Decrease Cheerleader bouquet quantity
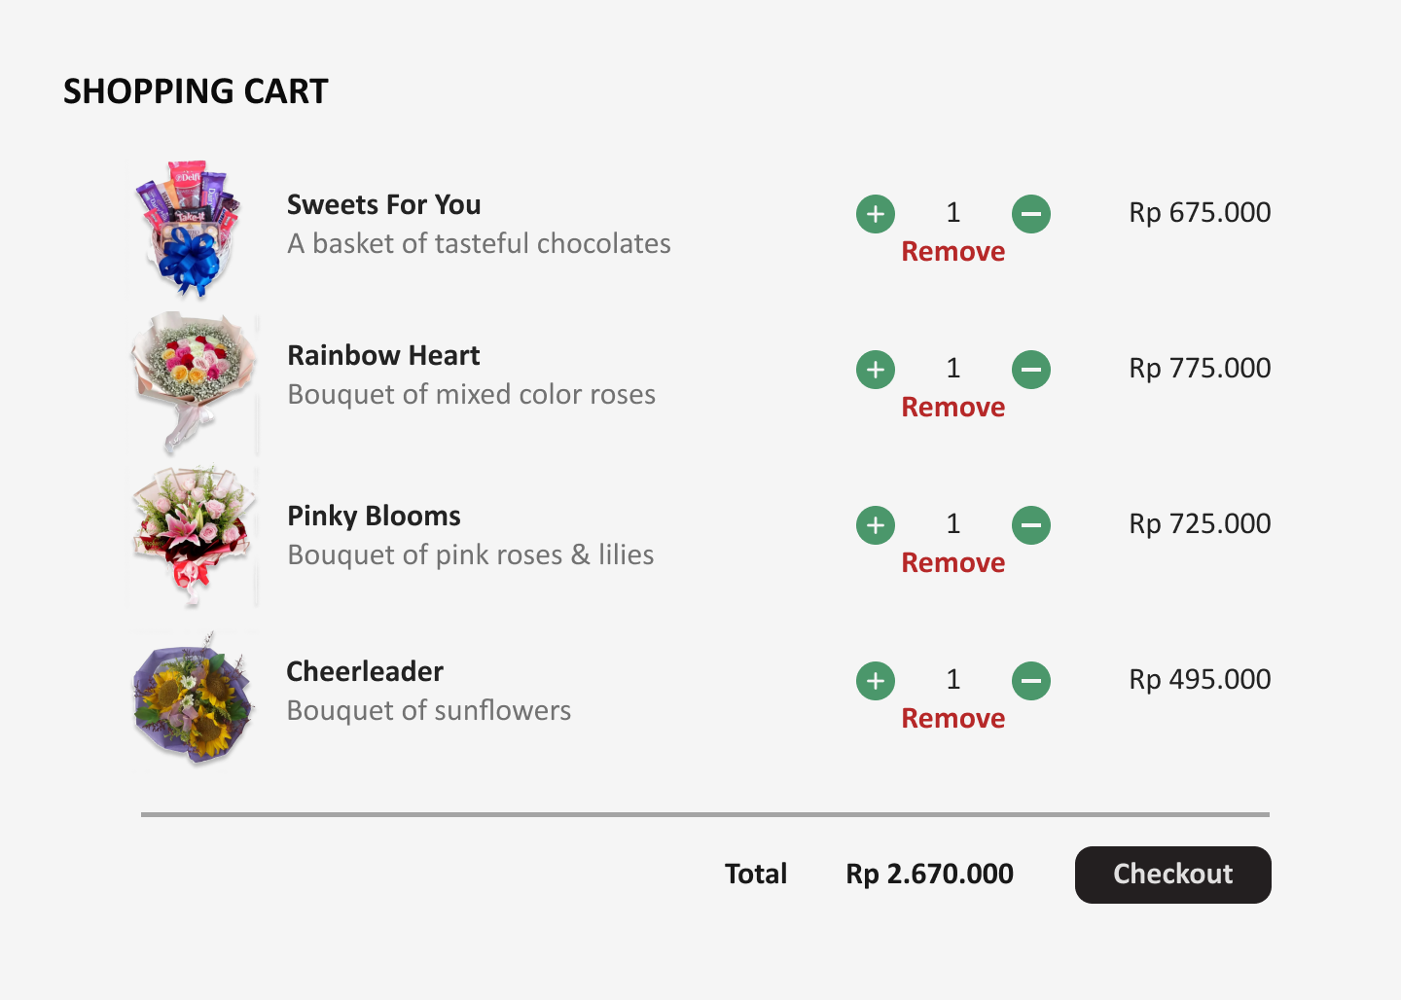Image resolution: width=1401 pixels, height=1000 pixels. click(x=1031, y=681)
